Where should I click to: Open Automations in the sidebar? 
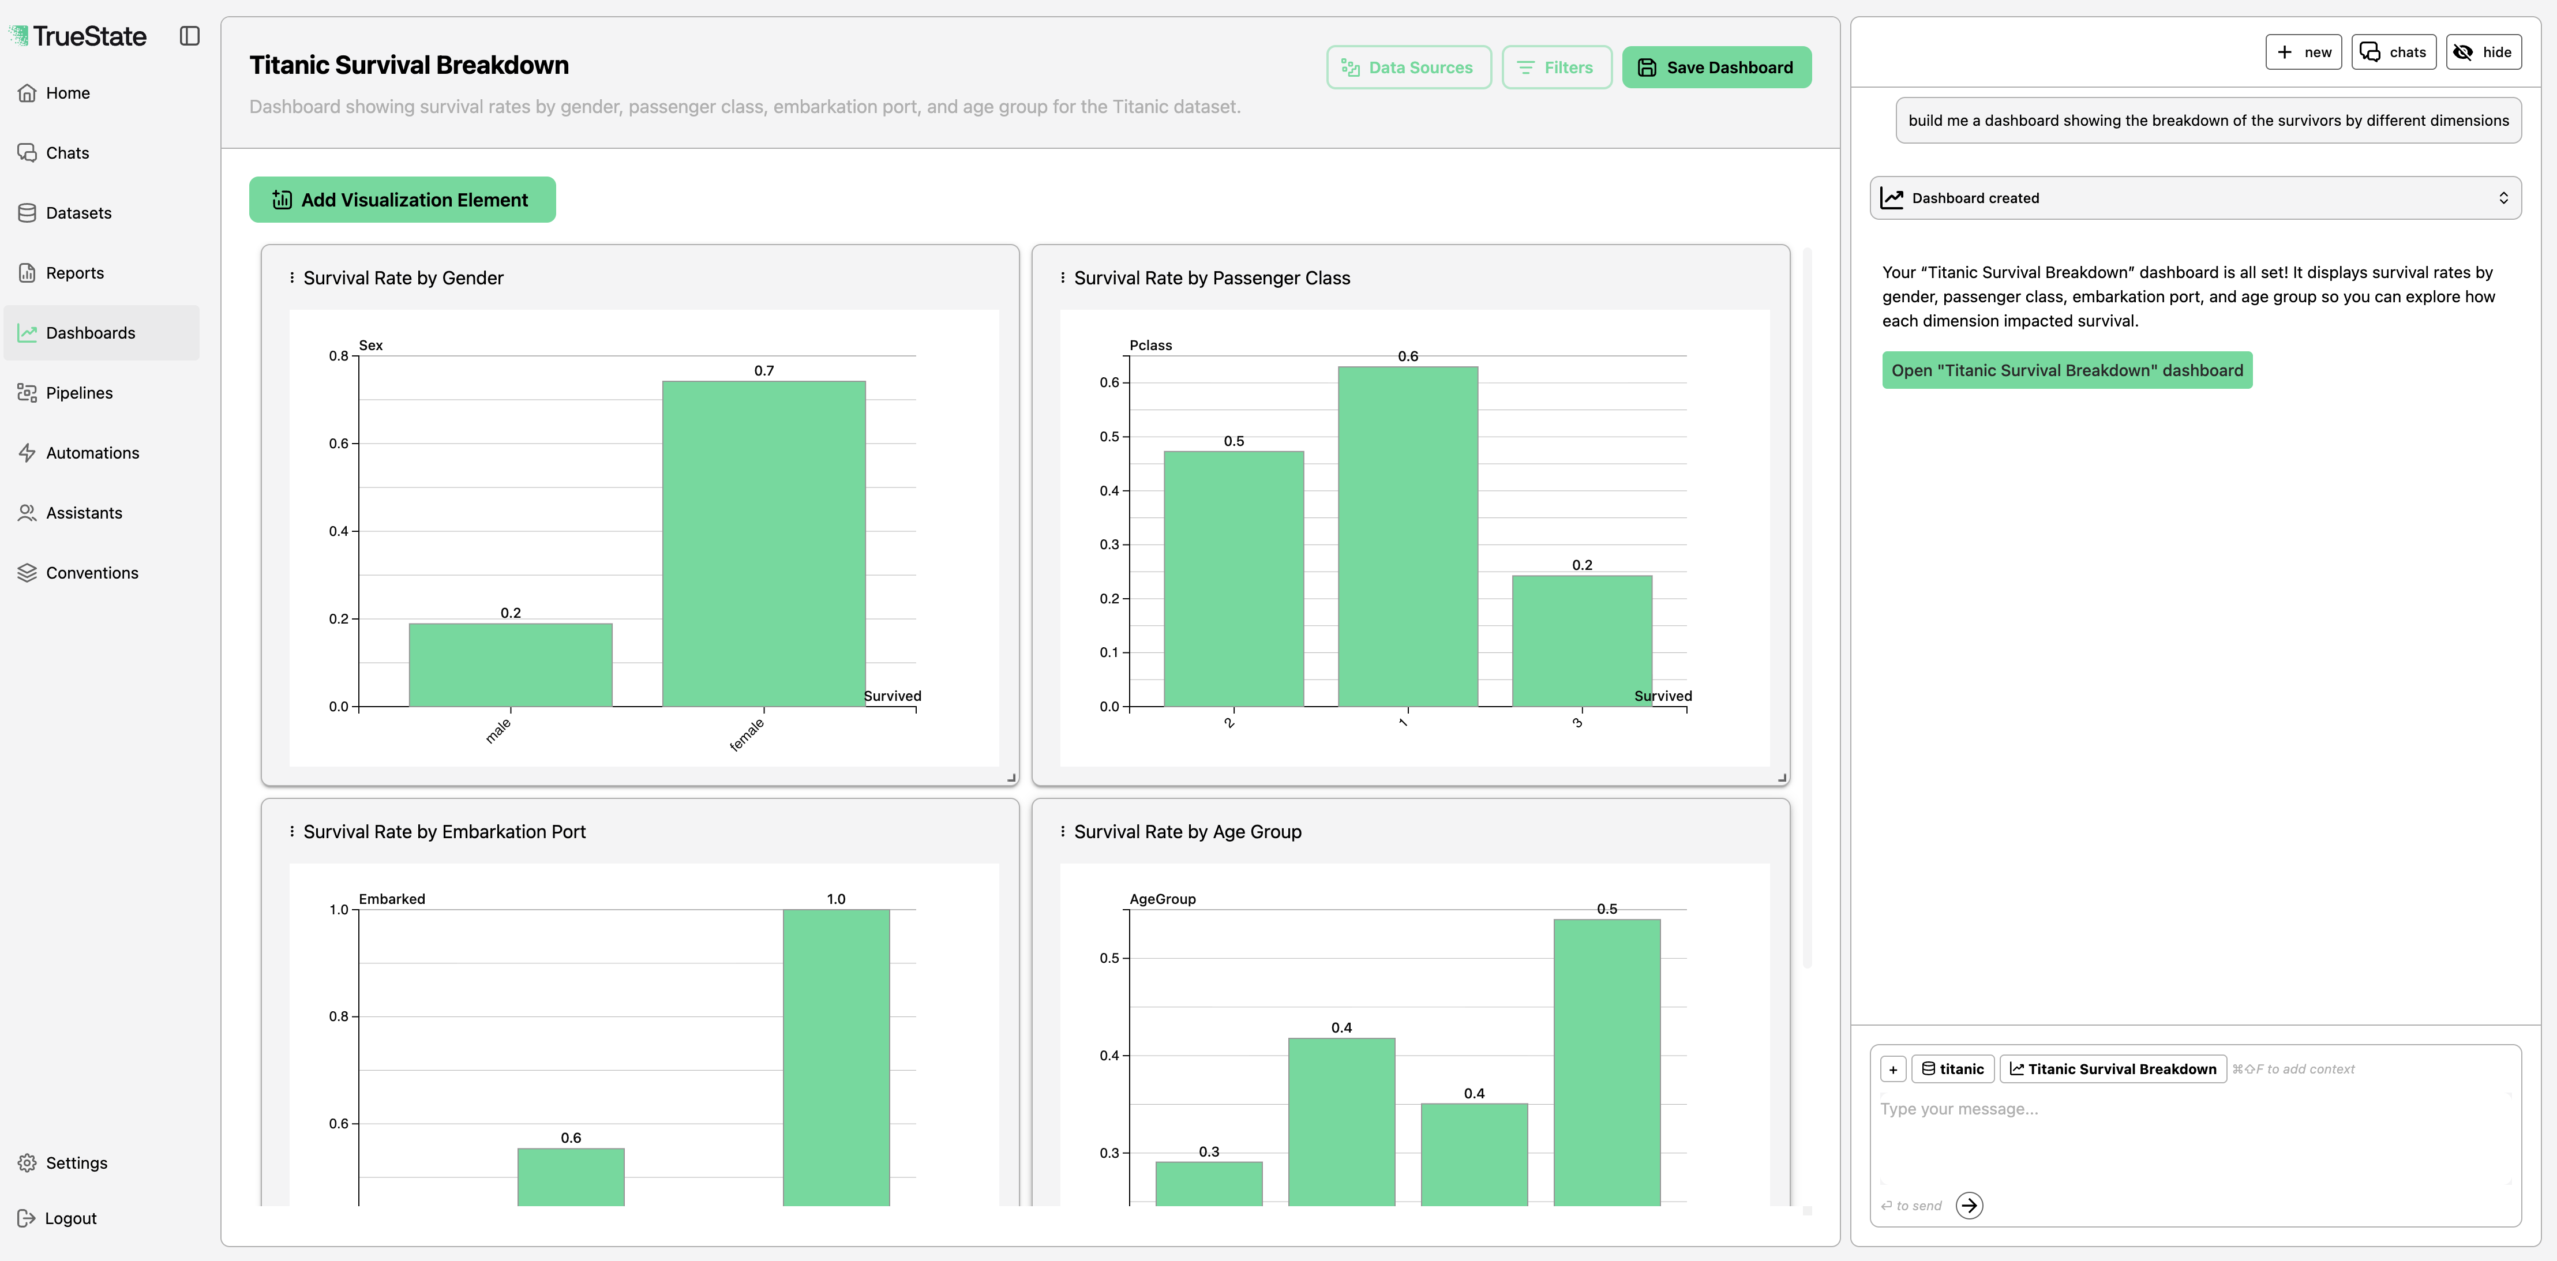pos(101,453)
